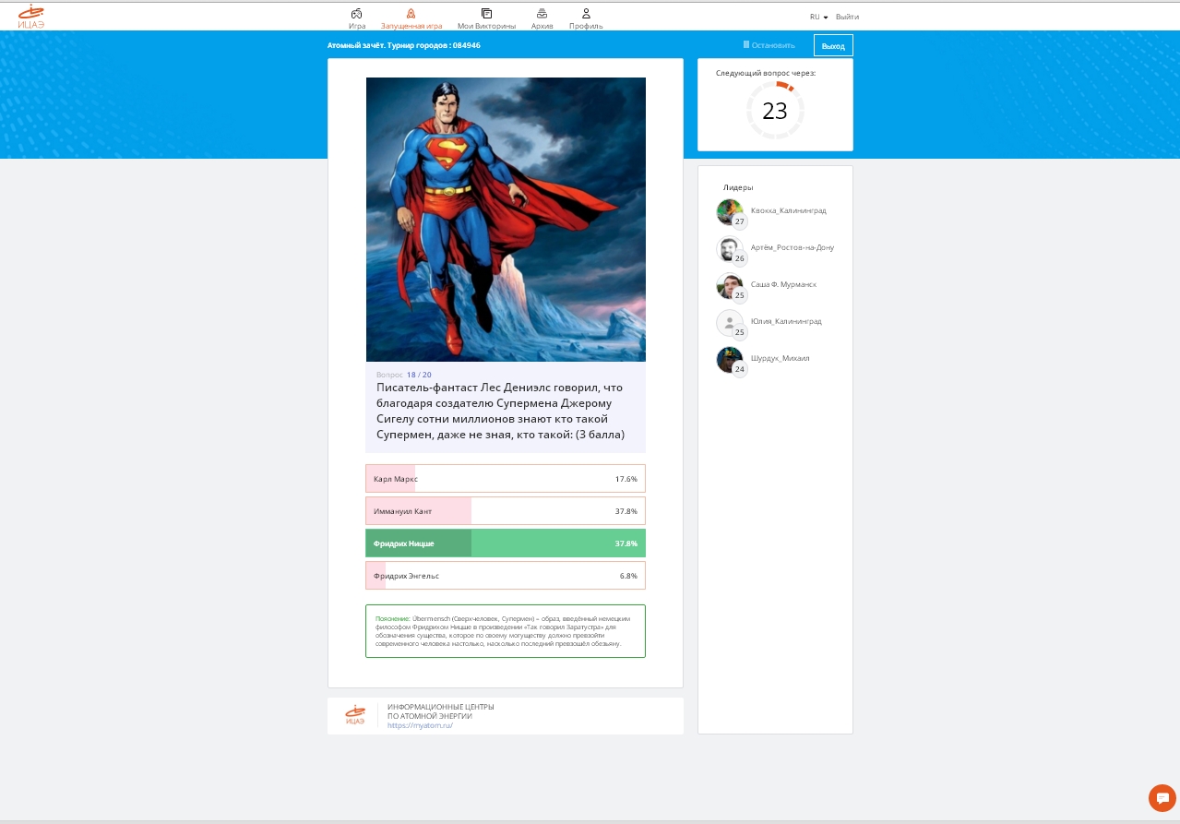
Task: Click Саша Ф. Мурманск's avatar
Action: click(730, 286)
